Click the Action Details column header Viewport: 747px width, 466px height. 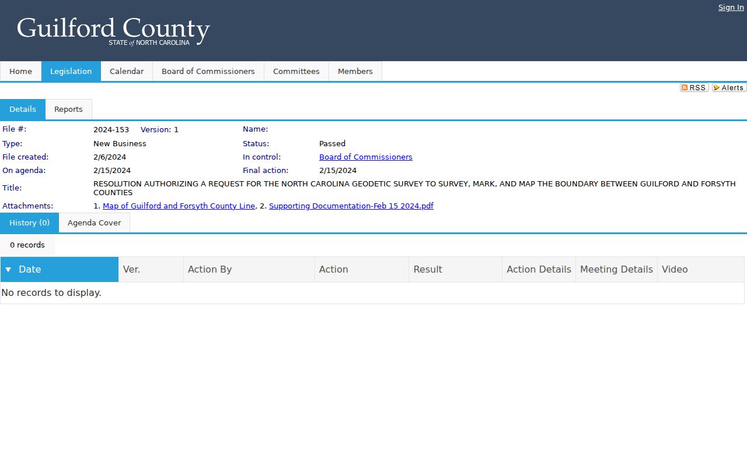pos(539,269)
